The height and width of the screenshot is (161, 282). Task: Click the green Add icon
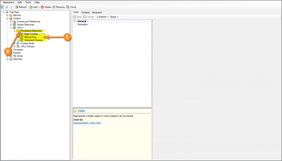pyautogui.click(x=31, y=7)
